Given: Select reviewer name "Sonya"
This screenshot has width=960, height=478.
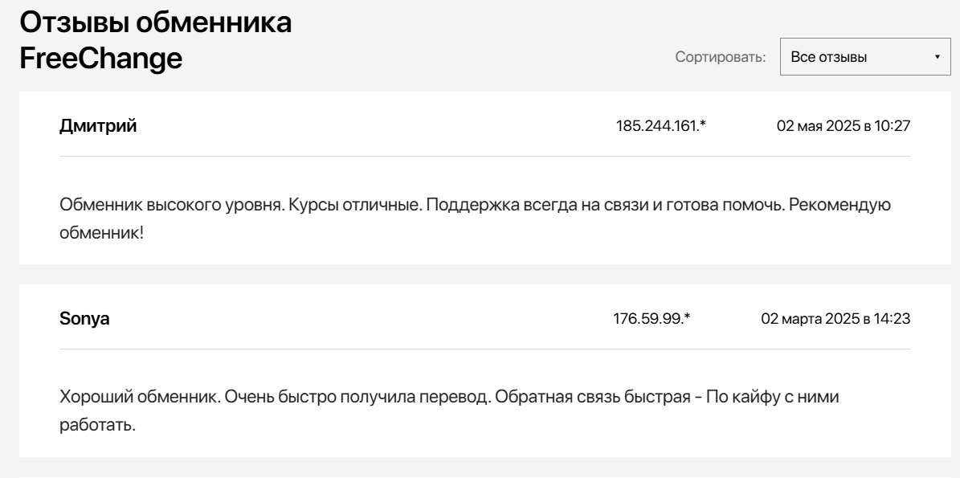Looking at the screenshot, I should tap(84, 319).
